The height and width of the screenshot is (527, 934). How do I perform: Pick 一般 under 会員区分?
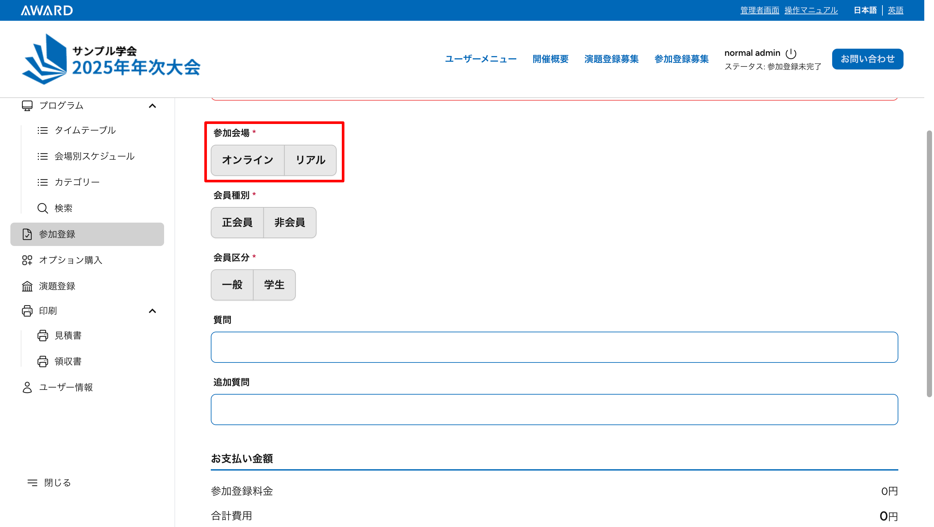point(232,285)
